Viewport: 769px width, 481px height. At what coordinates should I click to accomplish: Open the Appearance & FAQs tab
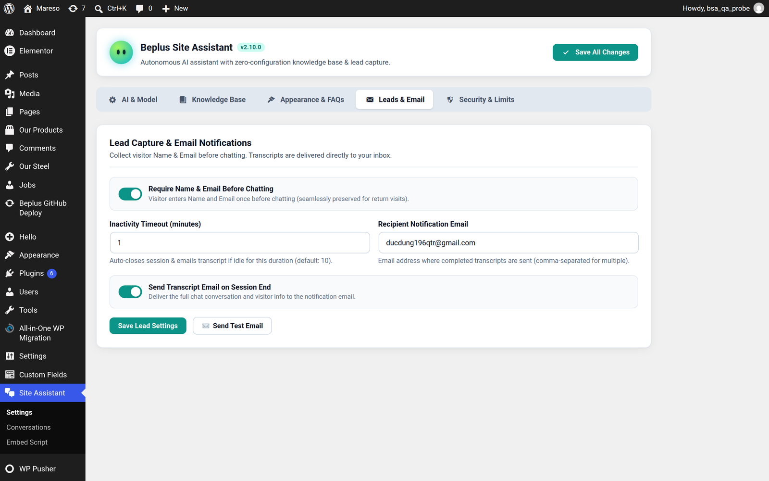tap(306, 100)
